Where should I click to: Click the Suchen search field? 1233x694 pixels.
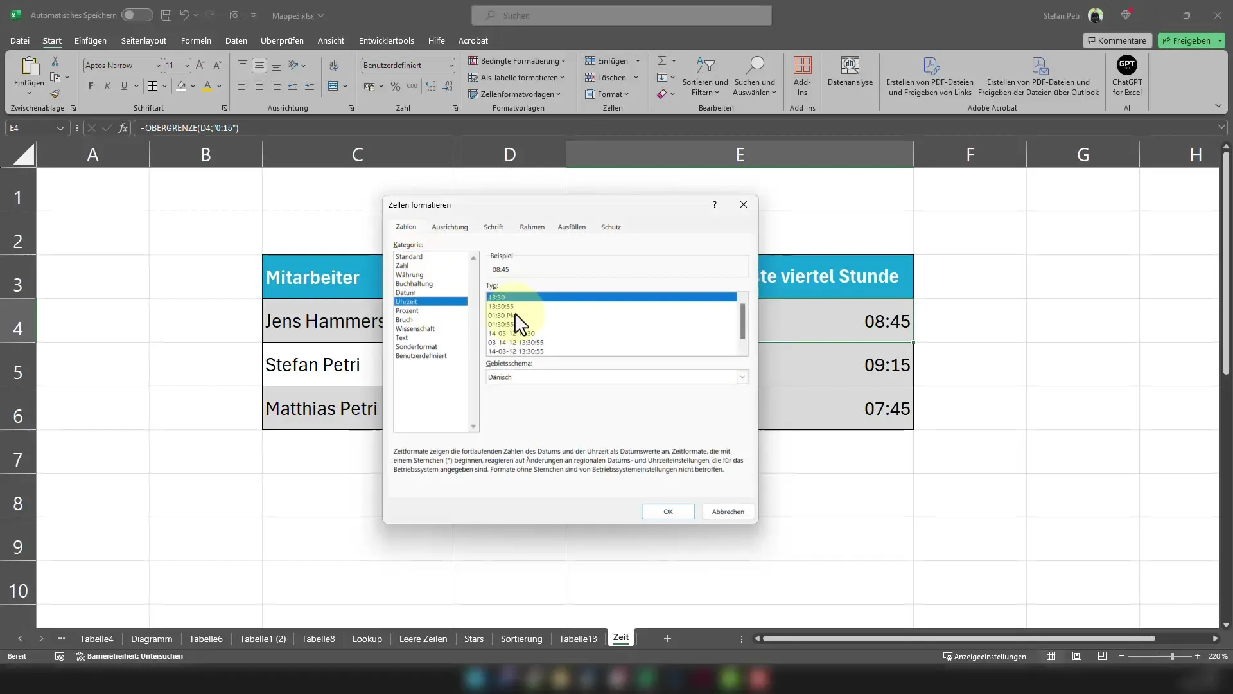pos(621,15)
